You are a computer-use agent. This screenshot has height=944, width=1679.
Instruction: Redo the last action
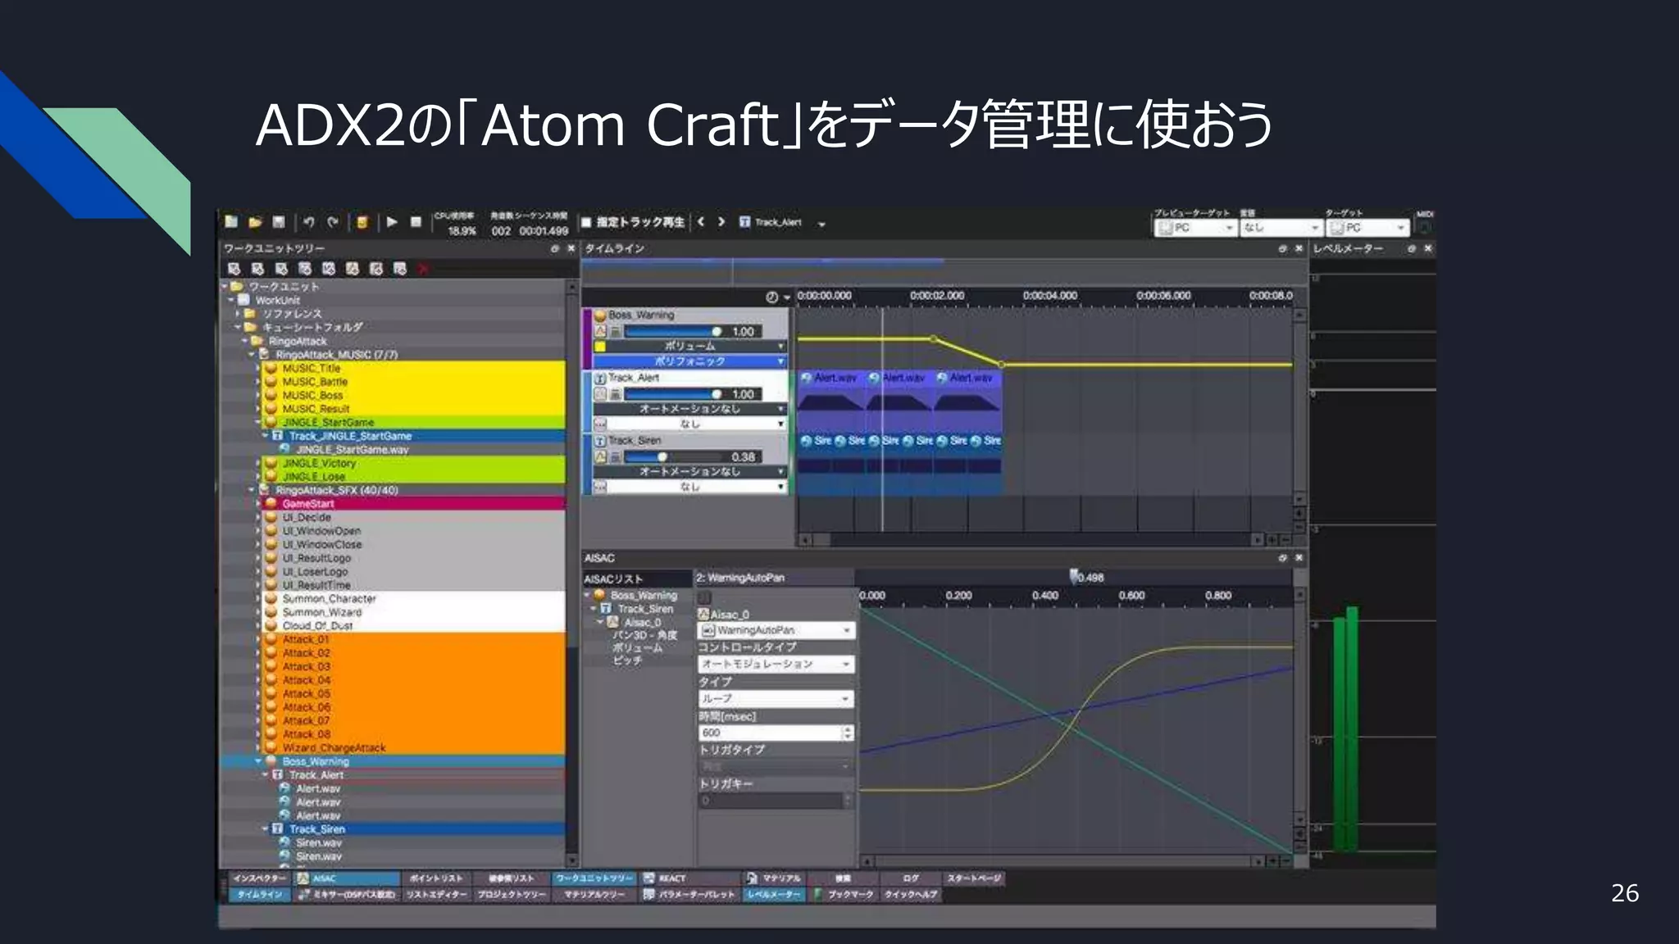(x=333, y=221)
